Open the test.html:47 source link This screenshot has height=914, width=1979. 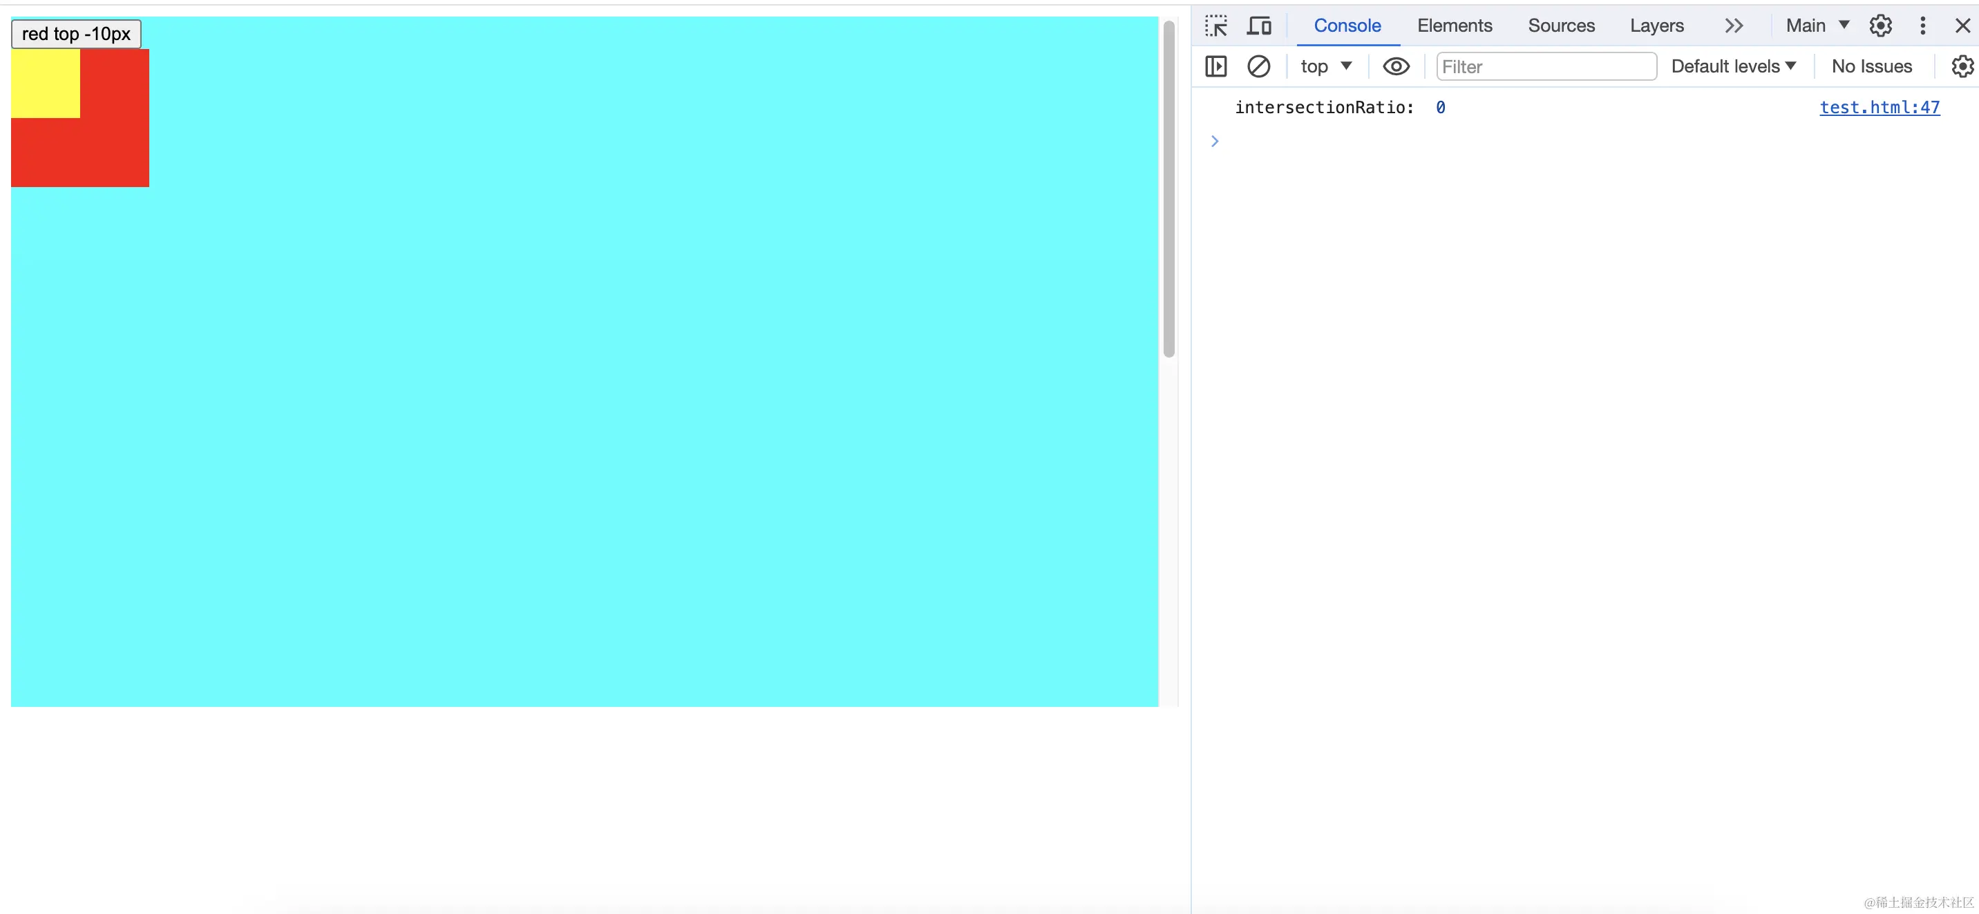[x=1879, y=108]
